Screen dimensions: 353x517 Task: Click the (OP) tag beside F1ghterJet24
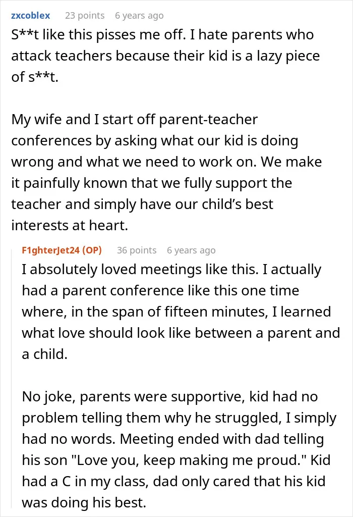[92, 250]
